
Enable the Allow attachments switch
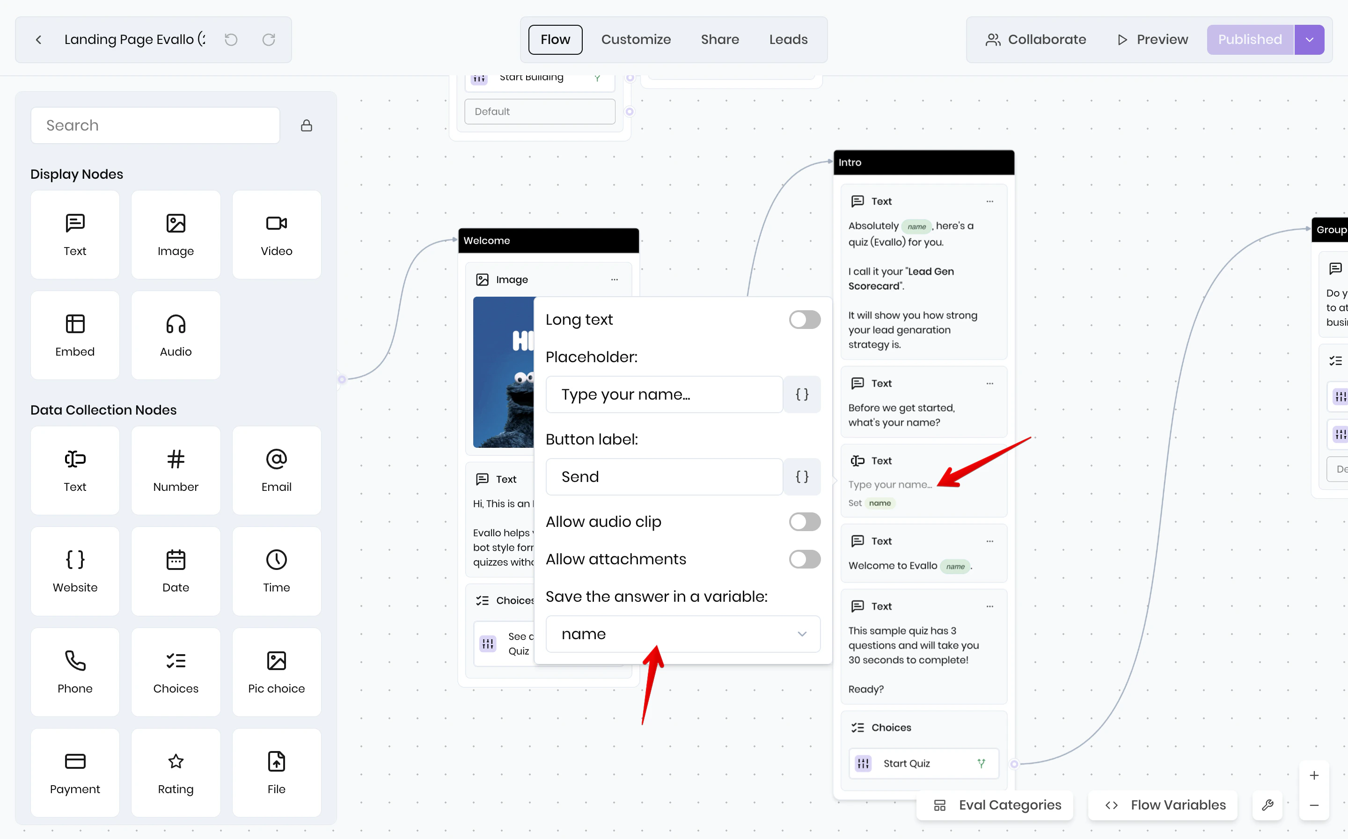[x=804, y=559]
